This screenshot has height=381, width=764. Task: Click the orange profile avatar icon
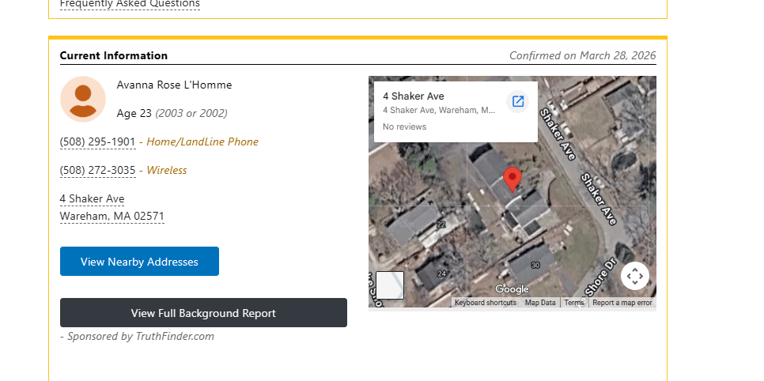[x=83, y=100]
